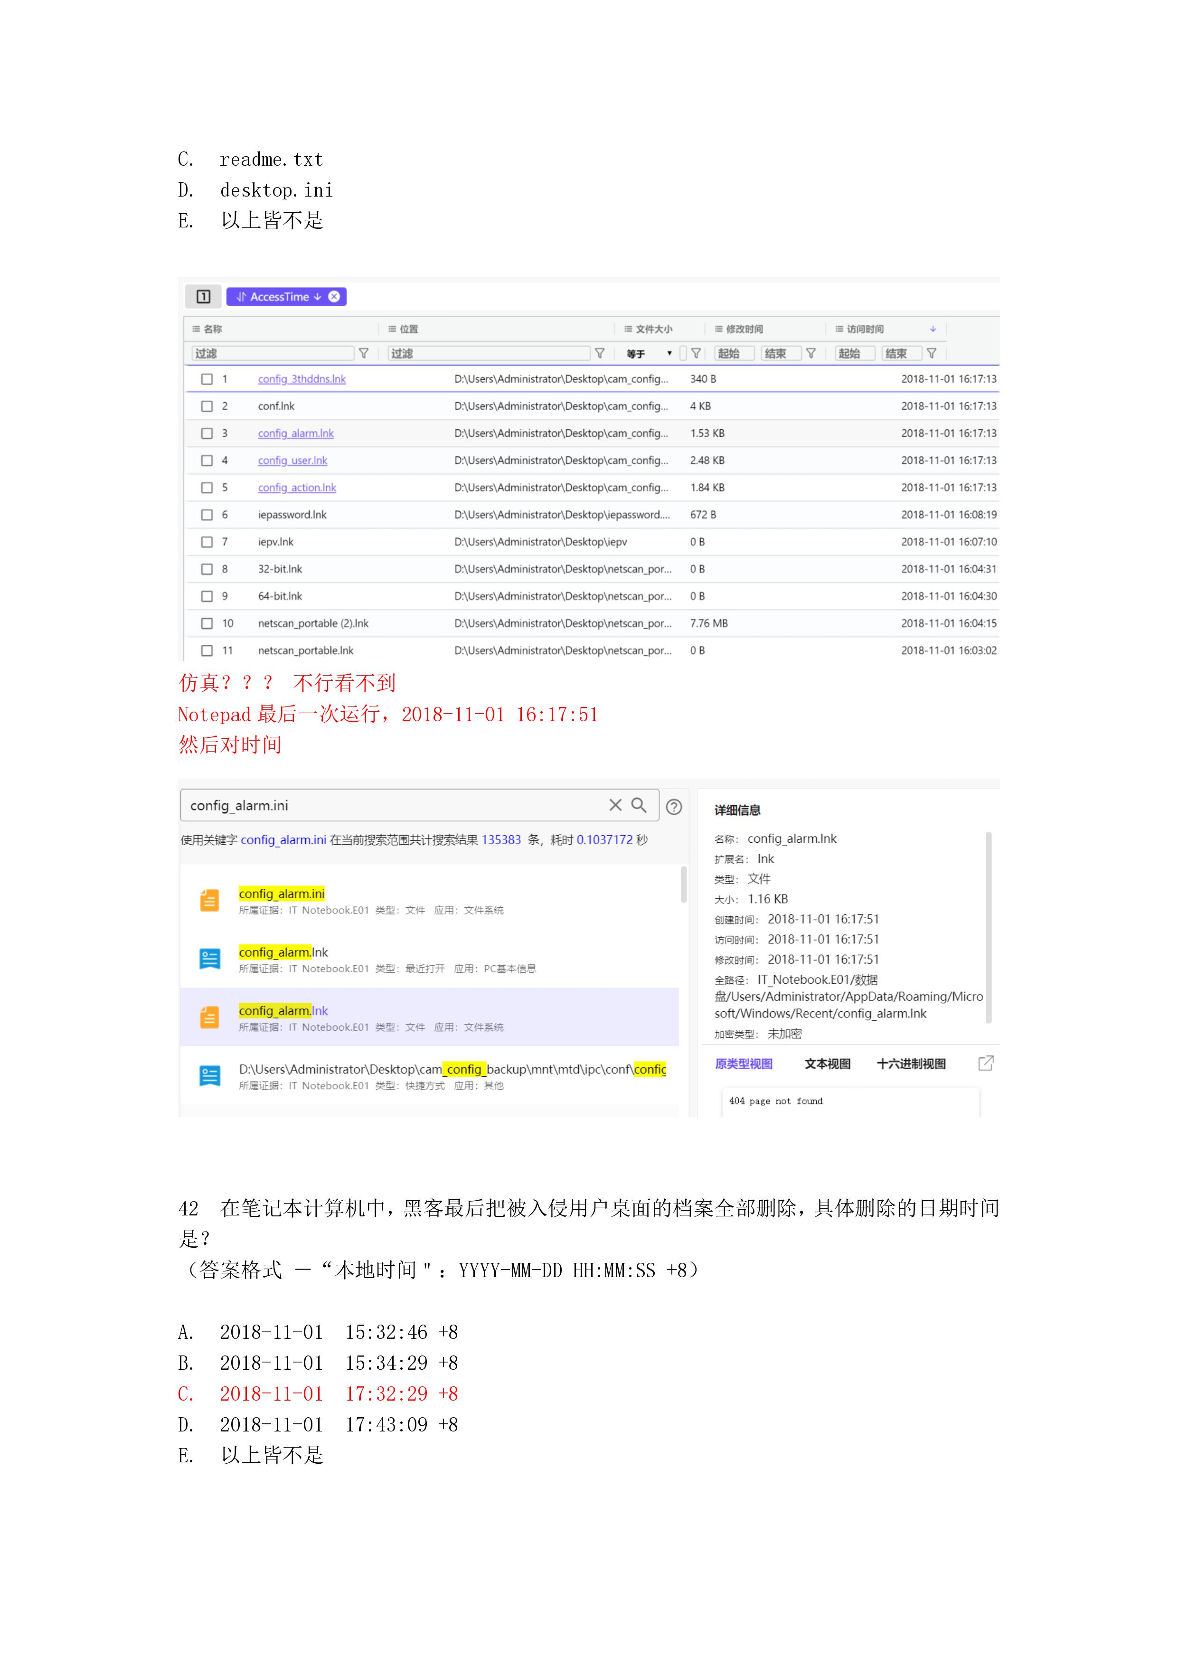Switch to the 十六进制视图 tab
1178x1666 pixels.
coord(912,1064)
